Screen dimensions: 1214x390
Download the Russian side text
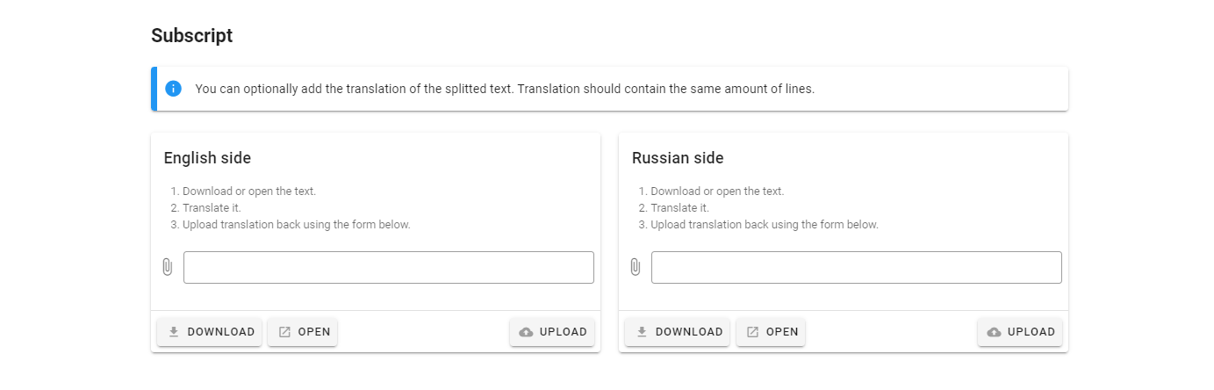click(678, 332)
